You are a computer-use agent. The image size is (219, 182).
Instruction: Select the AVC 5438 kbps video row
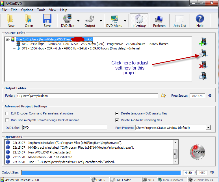(x=95, y=44)
